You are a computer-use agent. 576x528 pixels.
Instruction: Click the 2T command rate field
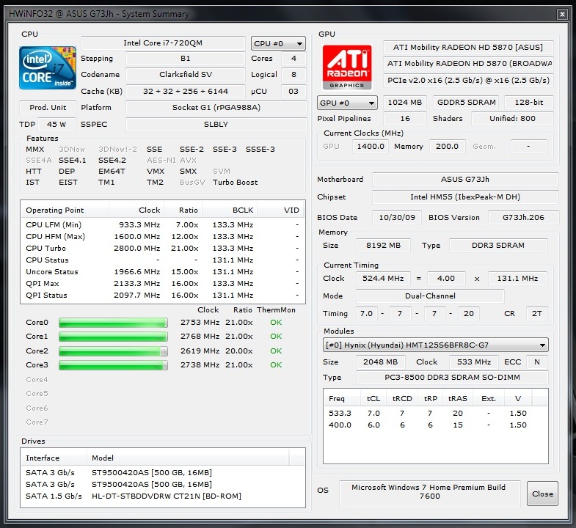tap(536, 314)
